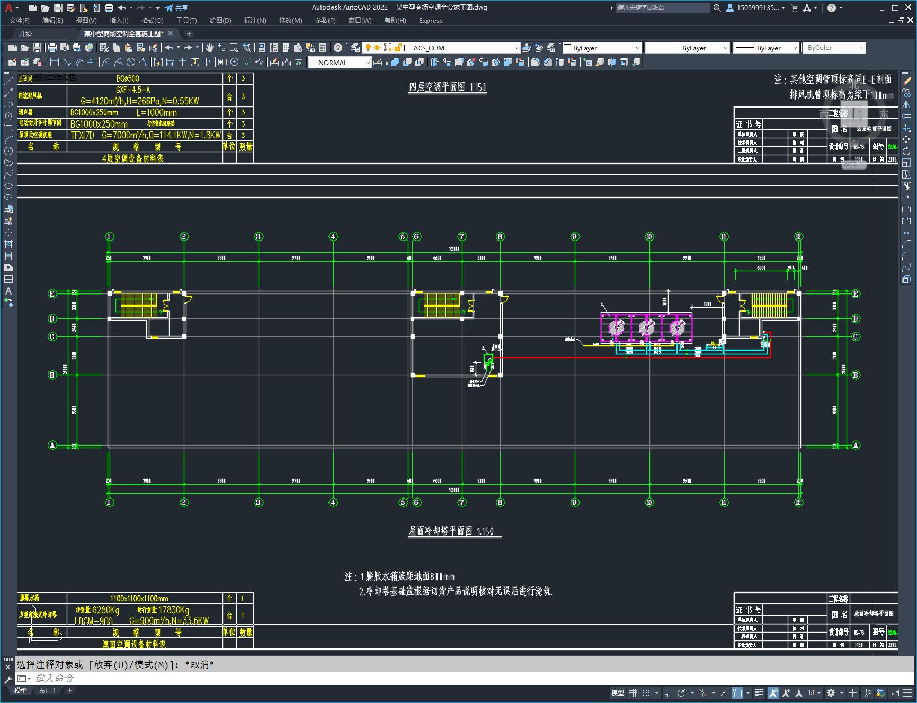Image resolution: width=917 pixels, height=703 pixels.
Task: Expand the undo history dropdown arrow
Action: click(x=131, y=7)
